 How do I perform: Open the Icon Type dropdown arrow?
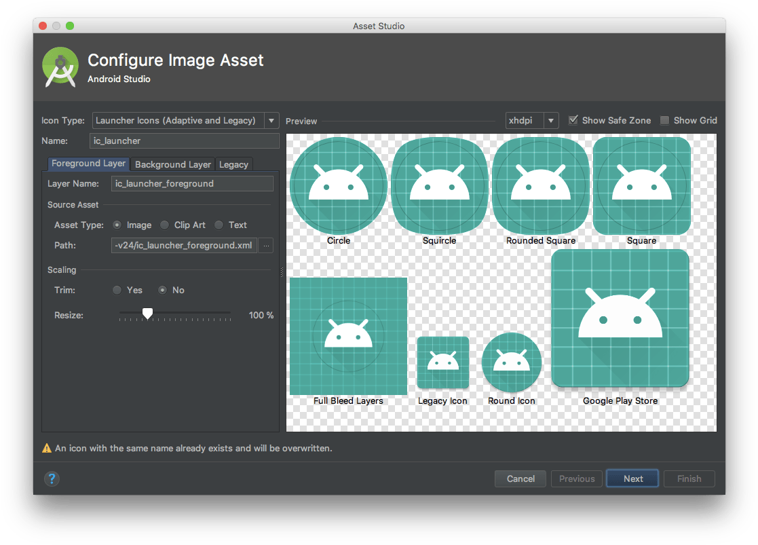(271, 120)
